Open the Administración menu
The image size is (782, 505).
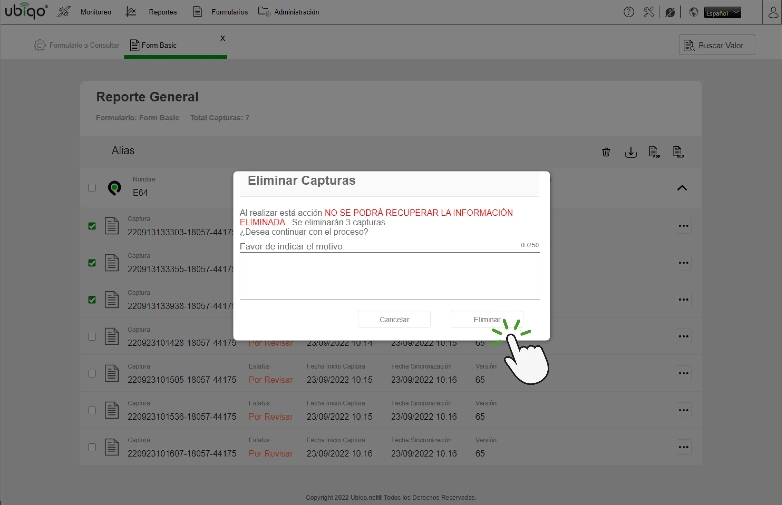pos(297,12)
